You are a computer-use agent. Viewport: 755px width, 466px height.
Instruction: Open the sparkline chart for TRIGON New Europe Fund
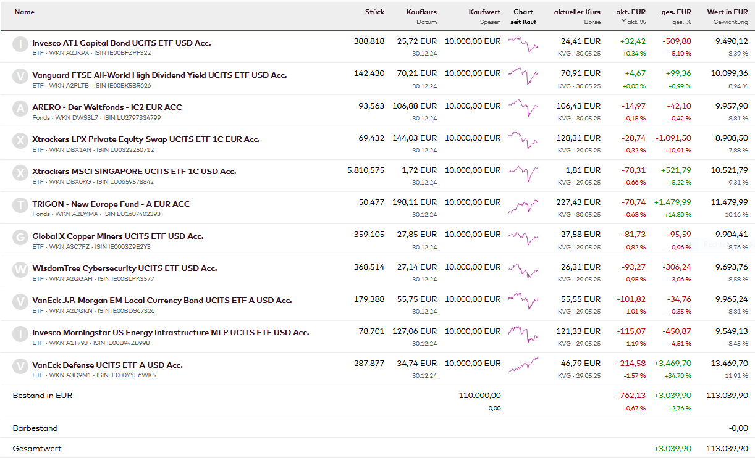tap(523, 205)
